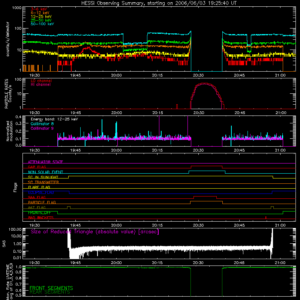Click the FRONT SEGMENTS legend label
300x300 pixels.
[x=51, y=288]
